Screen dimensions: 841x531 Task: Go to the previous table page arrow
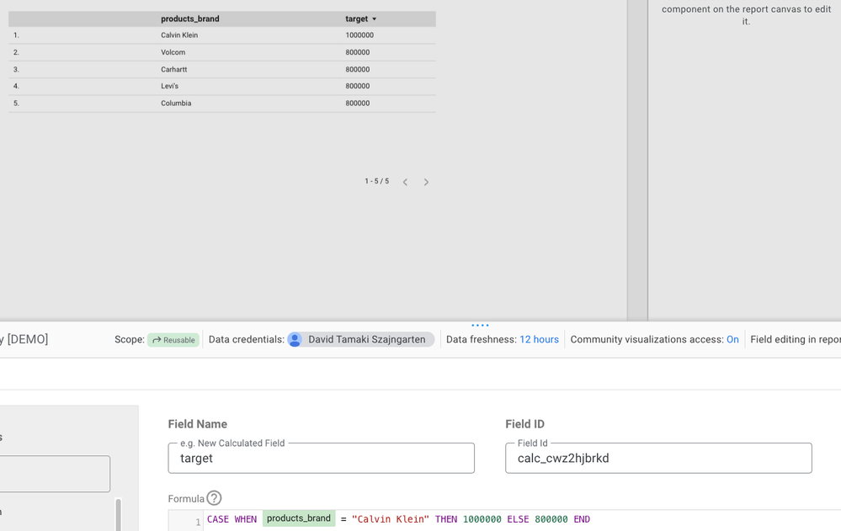point(406,183)
